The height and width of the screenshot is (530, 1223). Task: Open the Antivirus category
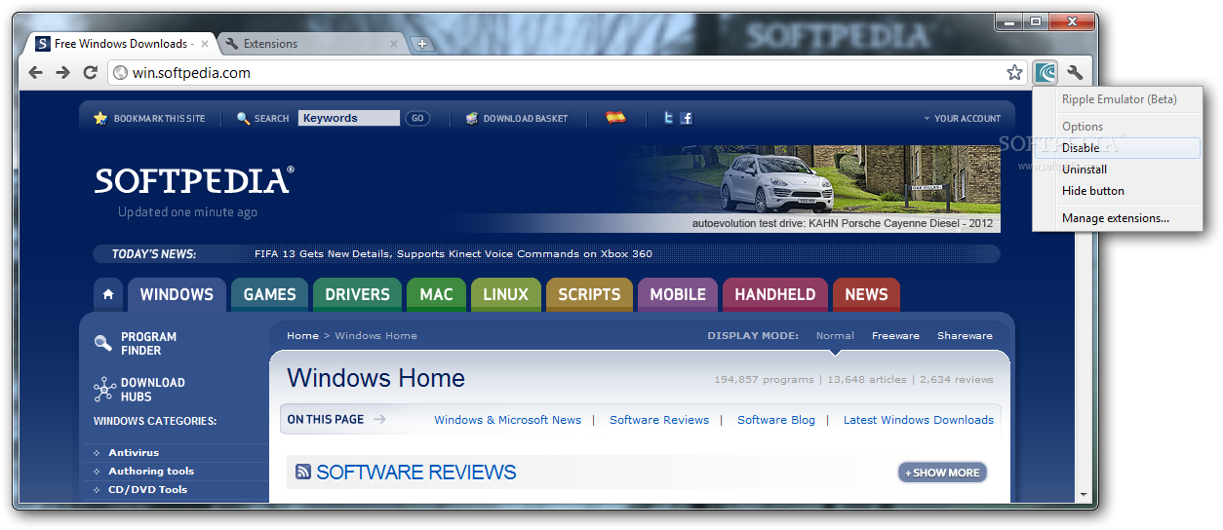134,453
